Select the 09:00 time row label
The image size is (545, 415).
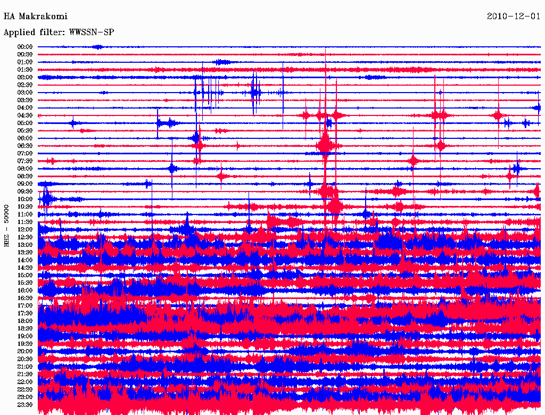coord(25,184)
